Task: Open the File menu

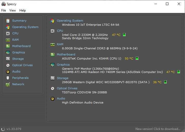Action: [x=4, y=10]
